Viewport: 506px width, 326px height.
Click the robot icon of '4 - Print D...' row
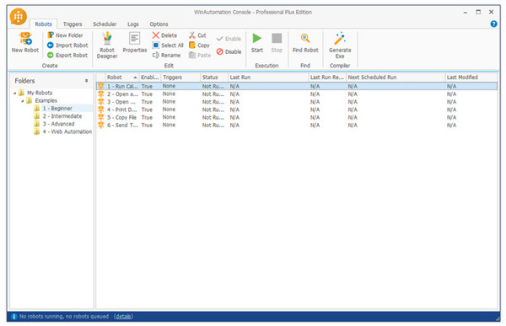point(101,110)
